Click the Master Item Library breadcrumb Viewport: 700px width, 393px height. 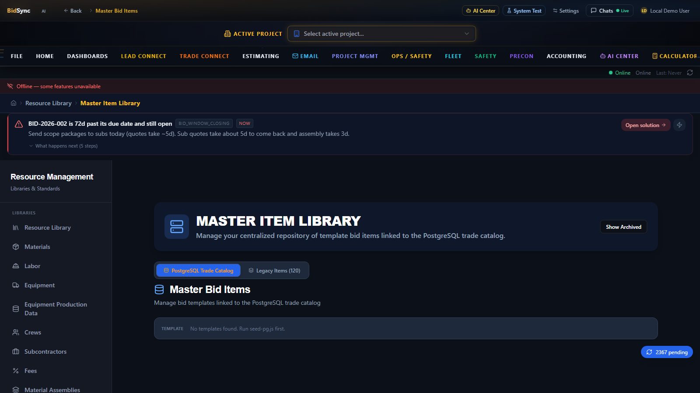tap(110, 103)
